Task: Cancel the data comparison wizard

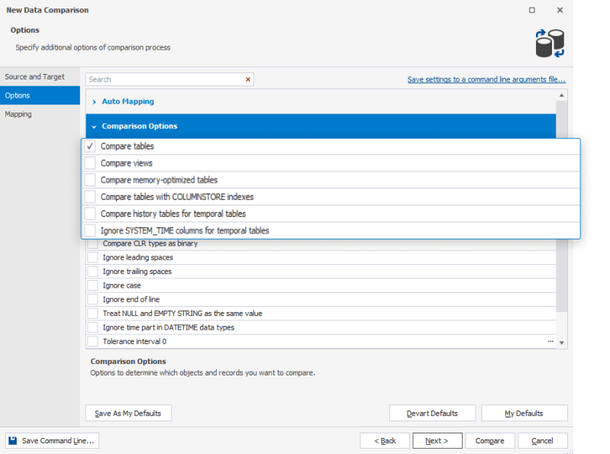Action: (x=542, y=440)
